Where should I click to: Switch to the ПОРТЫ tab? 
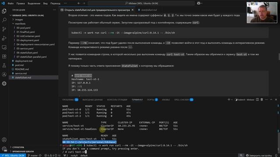tap(152, 100)
